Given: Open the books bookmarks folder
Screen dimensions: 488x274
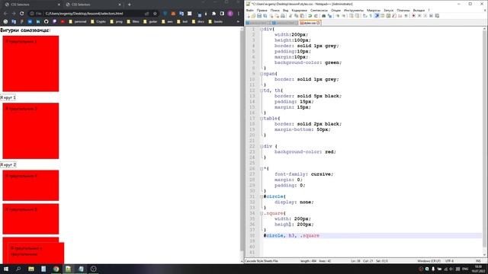Looking at the screenshot, I should click(215, 22).
